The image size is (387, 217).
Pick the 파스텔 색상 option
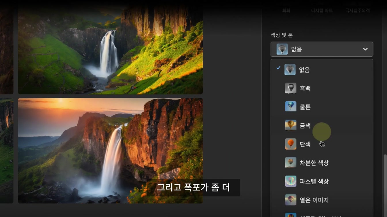[322, 181]
